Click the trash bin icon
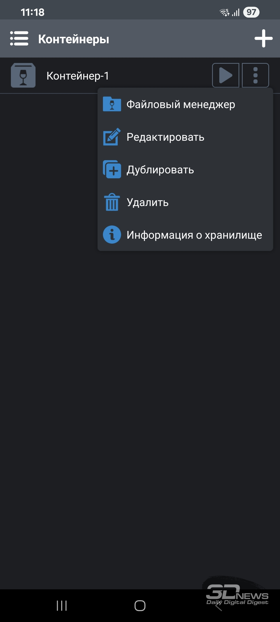 point(112,202)
